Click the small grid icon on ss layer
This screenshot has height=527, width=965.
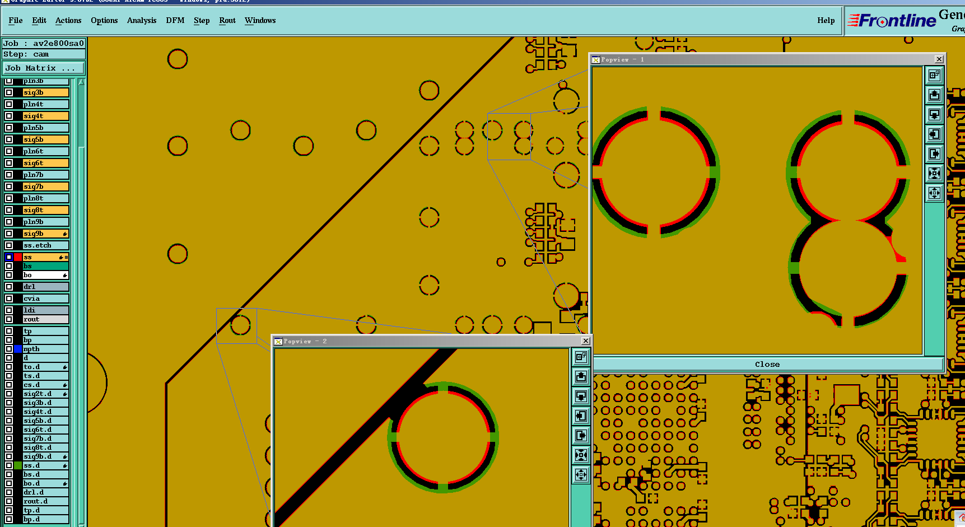[x=67, y=257]
